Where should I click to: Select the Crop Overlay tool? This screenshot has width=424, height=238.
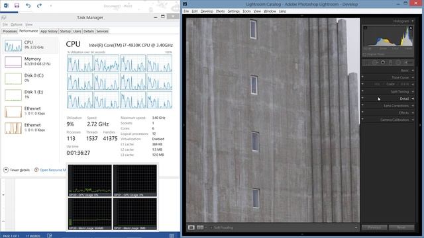coord(366,63)
